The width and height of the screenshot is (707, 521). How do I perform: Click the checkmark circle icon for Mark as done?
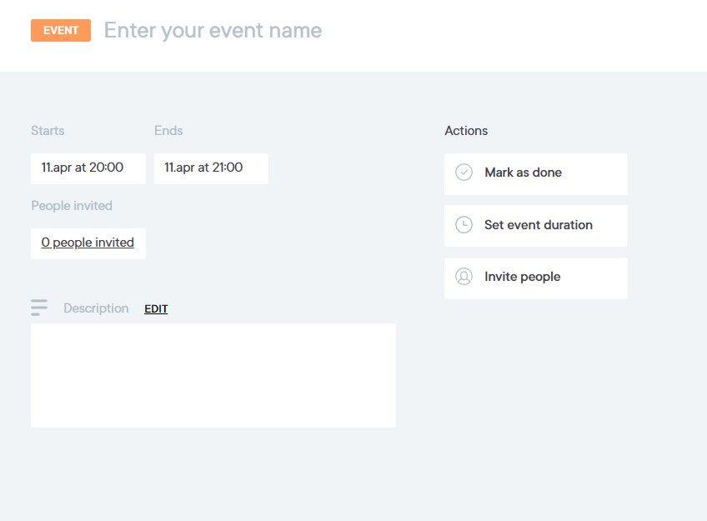pos(464,173)
